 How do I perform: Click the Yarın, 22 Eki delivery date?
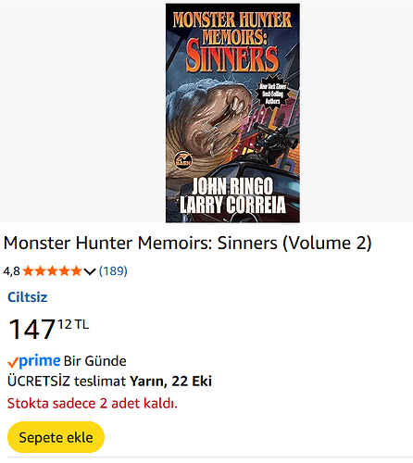[x=170, y=382]
